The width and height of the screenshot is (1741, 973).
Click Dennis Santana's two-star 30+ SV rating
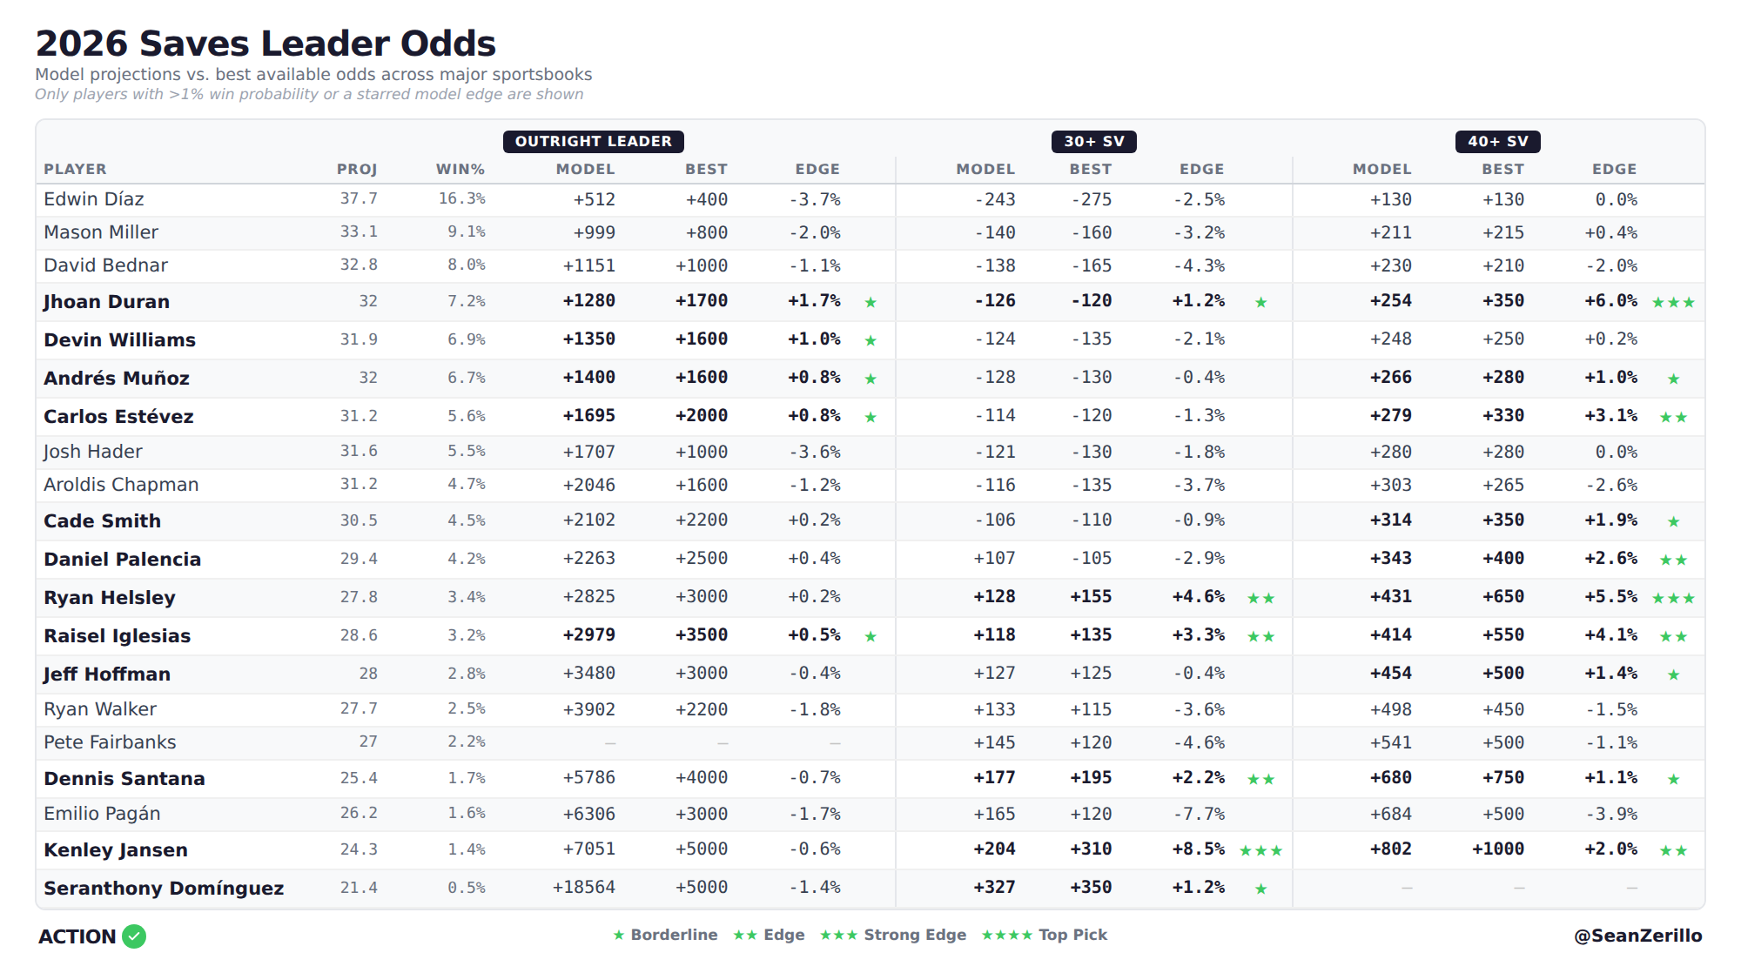click(x=1260, y=780)
